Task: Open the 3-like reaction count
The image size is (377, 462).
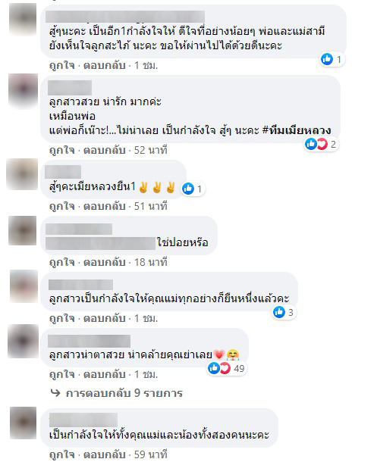Action: (x=284, y=312)
